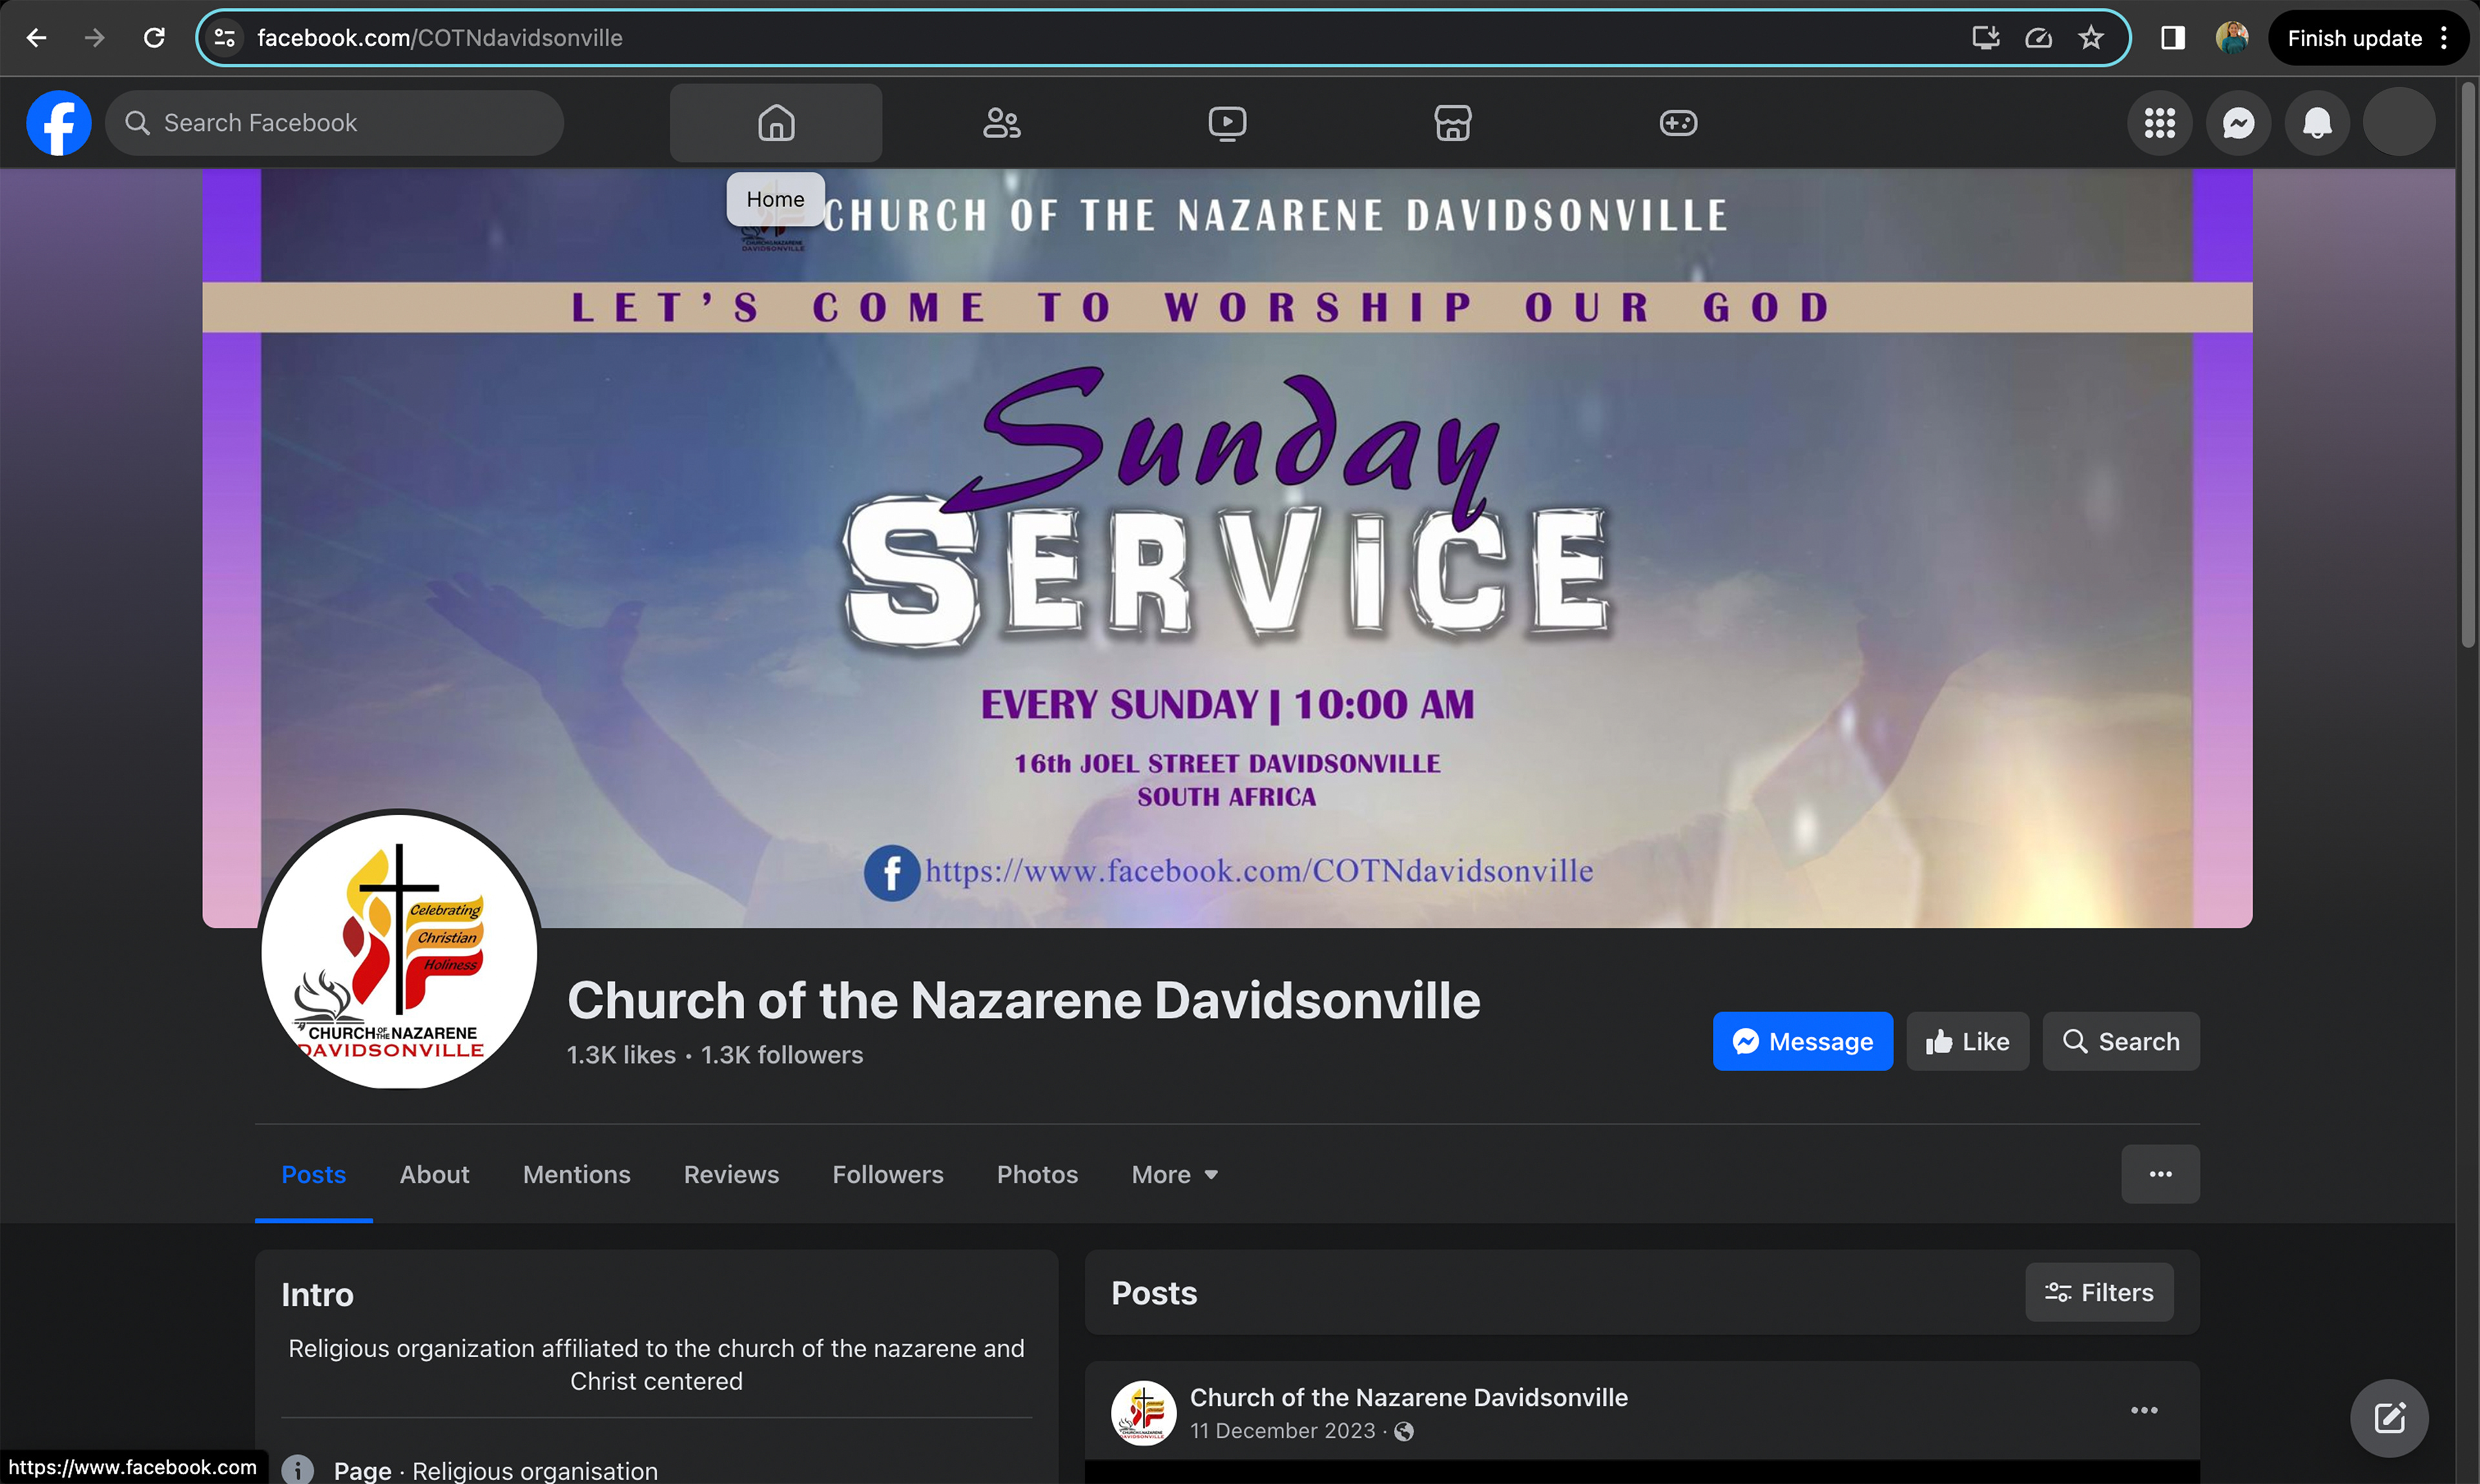Open the page options three-dot button
The image size is (2480, 1484).
pyautogui.click(x=2160, y=1174)
